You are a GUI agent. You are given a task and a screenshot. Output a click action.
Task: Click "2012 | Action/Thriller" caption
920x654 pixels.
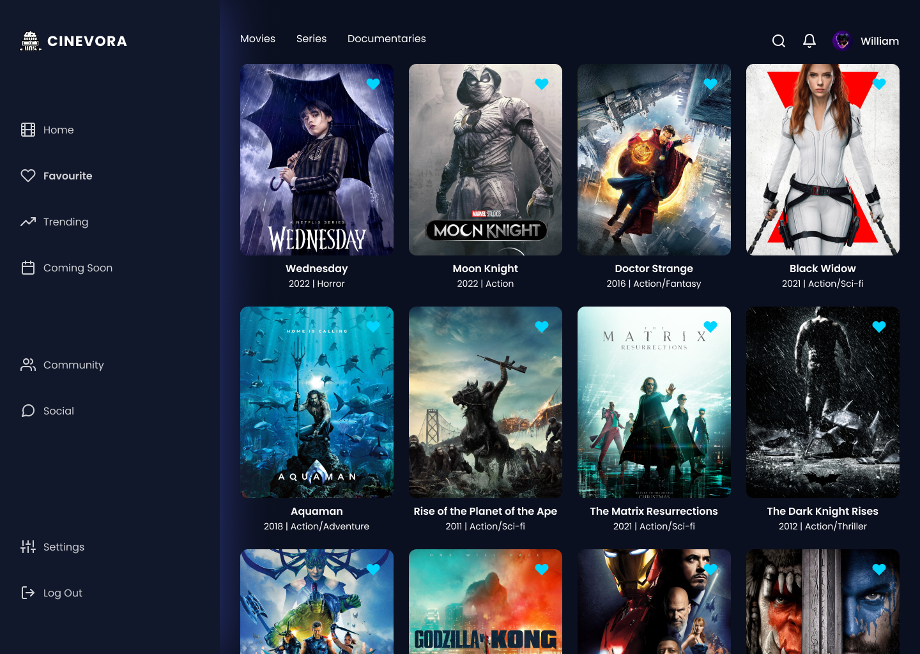click(x=823, y=526)
